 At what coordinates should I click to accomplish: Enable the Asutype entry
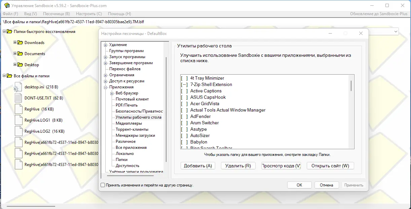point(184,129)
